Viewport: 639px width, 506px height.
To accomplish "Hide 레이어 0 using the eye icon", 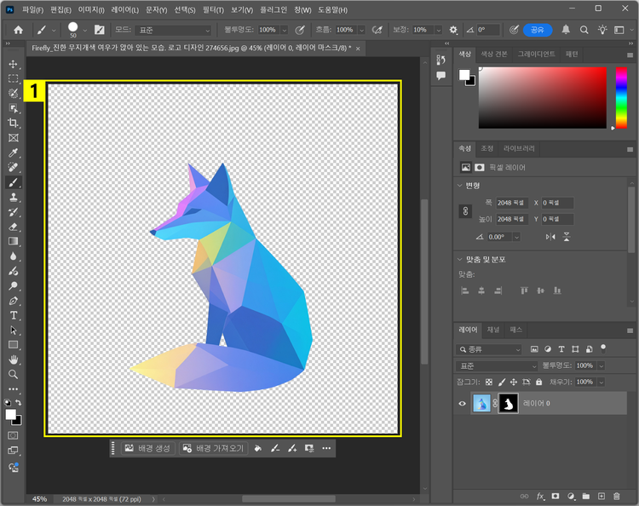I will [x=463, y=403].
